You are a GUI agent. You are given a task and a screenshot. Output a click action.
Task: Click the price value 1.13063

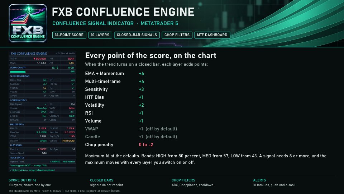[42, 63]
